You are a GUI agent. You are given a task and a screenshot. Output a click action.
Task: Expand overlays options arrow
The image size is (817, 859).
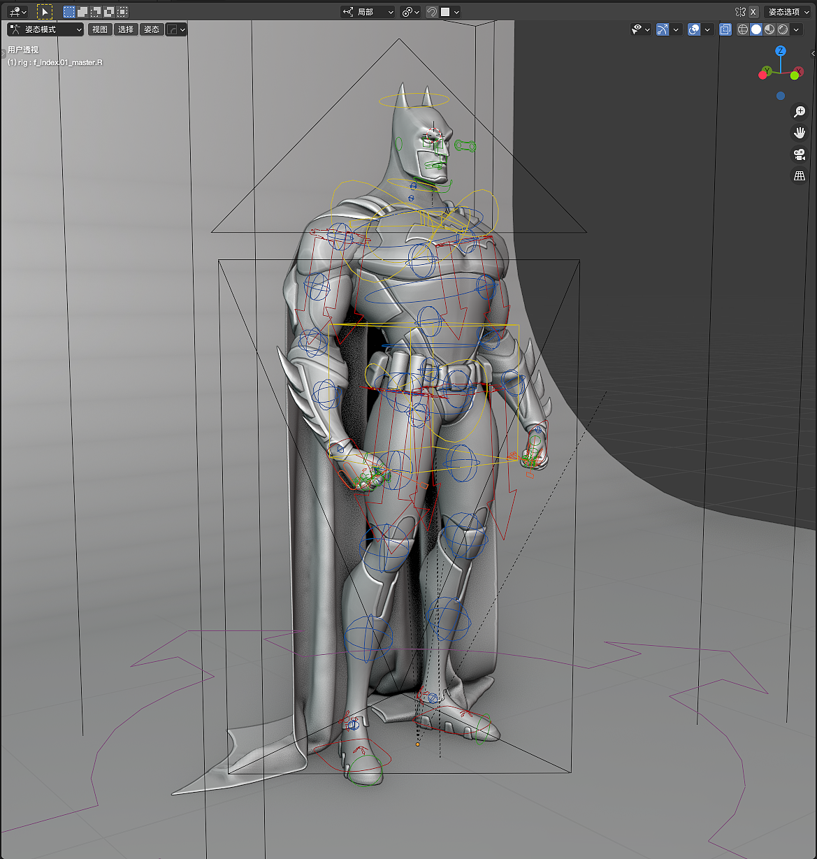pos(708,29)
